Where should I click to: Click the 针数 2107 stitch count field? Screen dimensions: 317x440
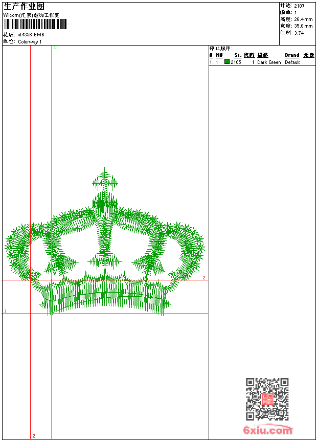point(292,6)
